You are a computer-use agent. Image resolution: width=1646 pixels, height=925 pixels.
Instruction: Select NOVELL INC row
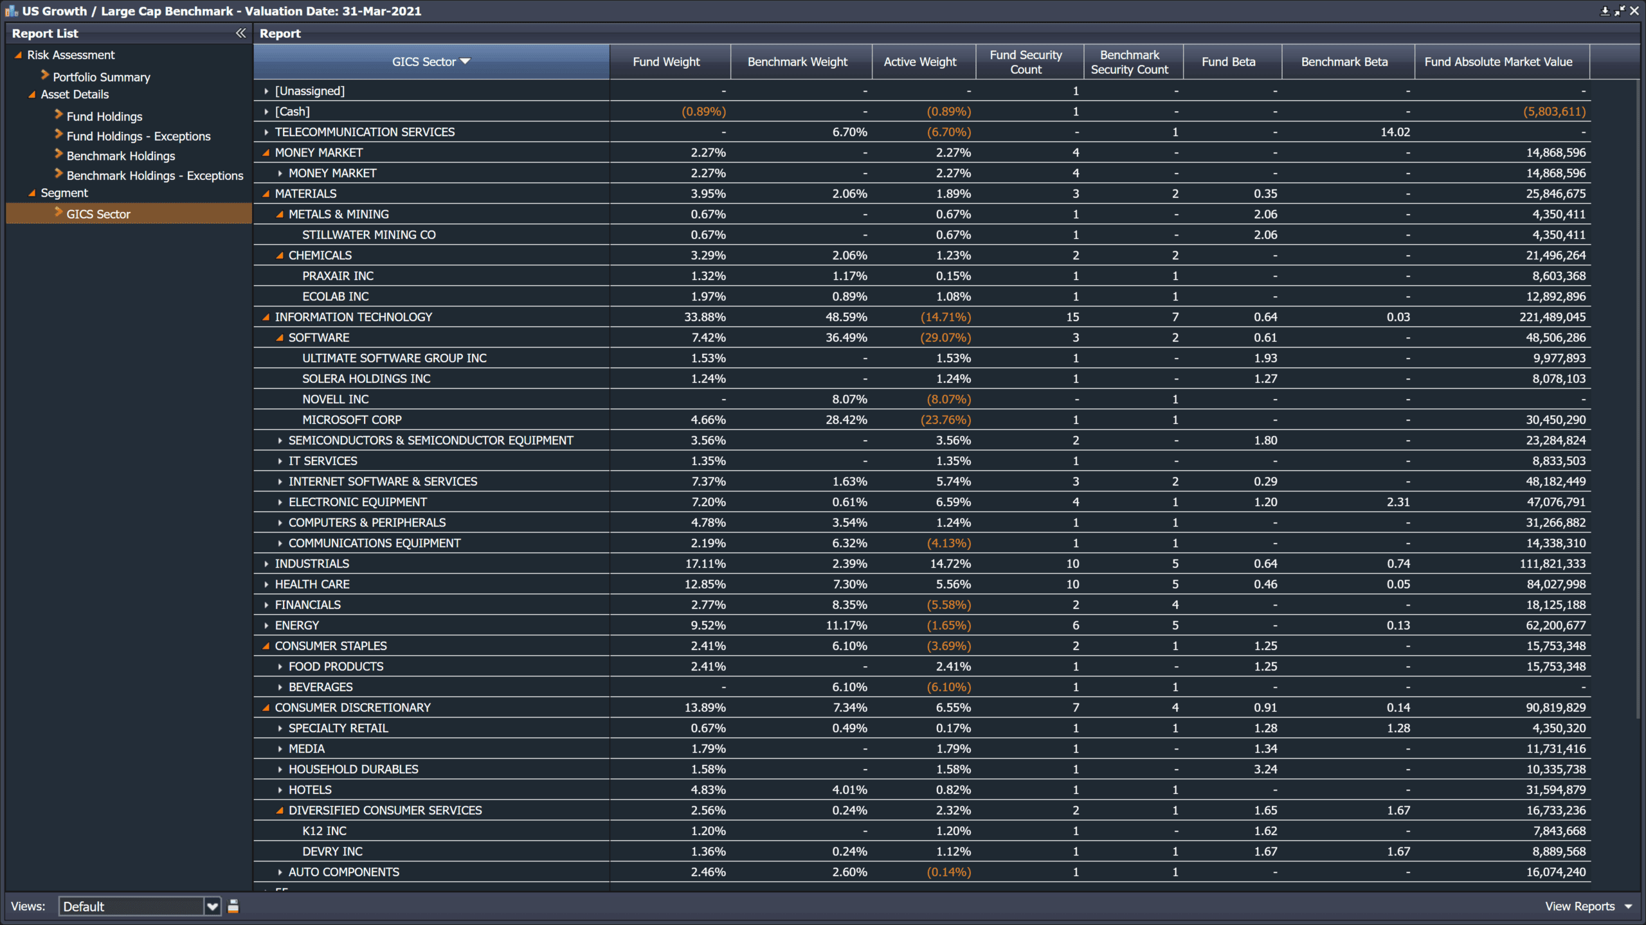(x=922, y=399)
